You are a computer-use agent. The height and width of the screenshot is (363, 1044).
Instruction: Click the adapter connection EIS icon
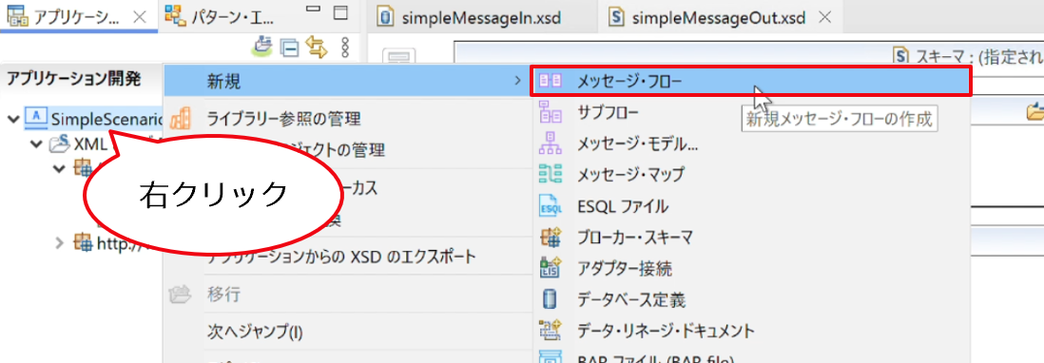click(551, 268)
